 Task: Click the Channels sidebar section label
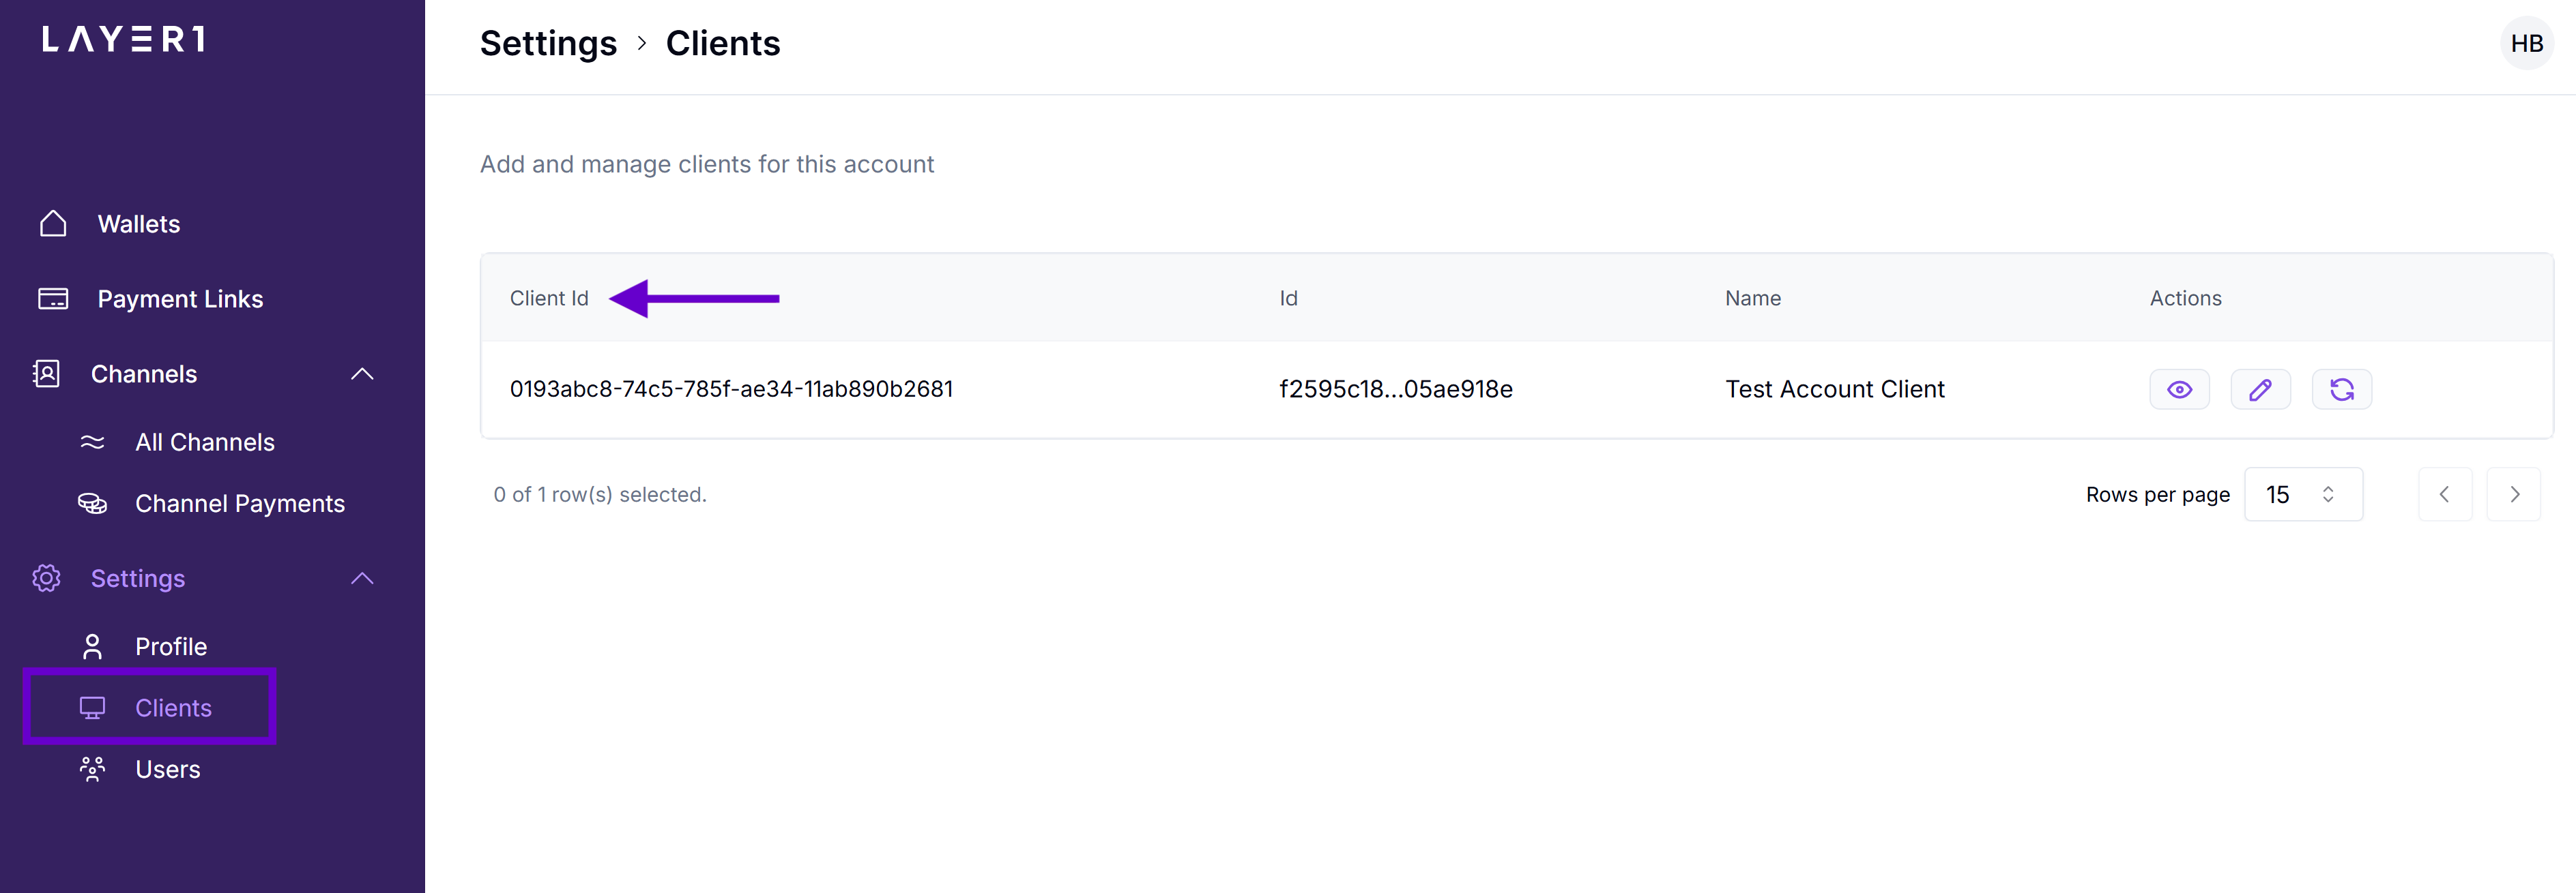[x=144, y=374]
